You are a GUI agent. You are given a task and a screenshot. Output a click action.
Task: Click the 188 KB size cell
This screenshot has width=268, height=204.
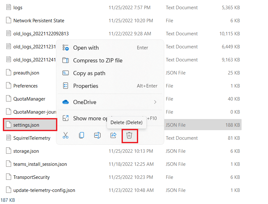(233, 125)
